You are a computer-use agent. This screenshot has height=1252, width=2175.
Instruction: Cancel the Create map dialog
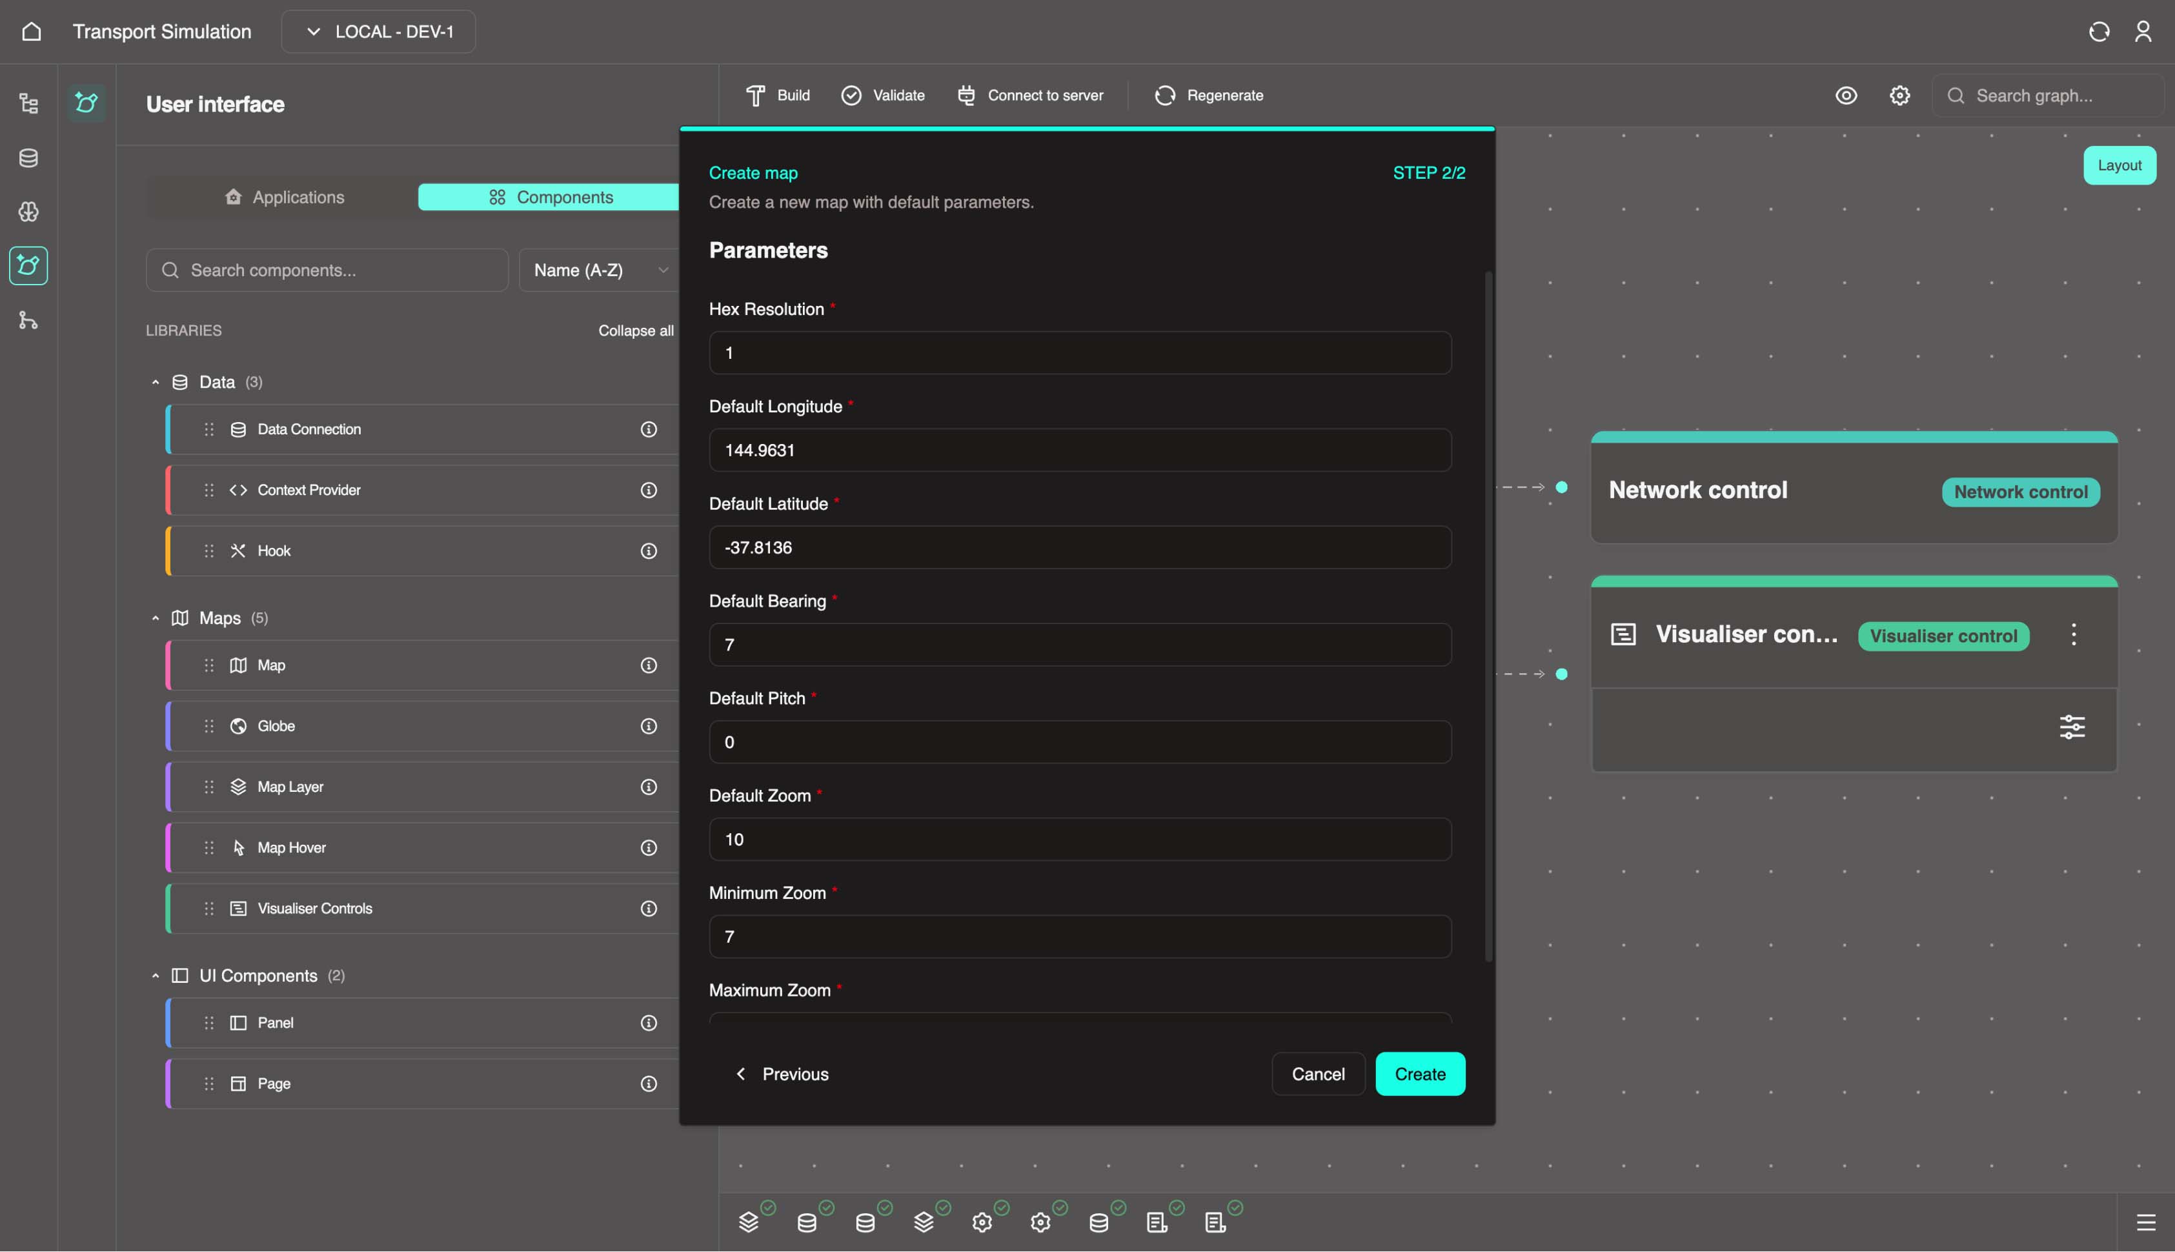coord(1318,1074)
